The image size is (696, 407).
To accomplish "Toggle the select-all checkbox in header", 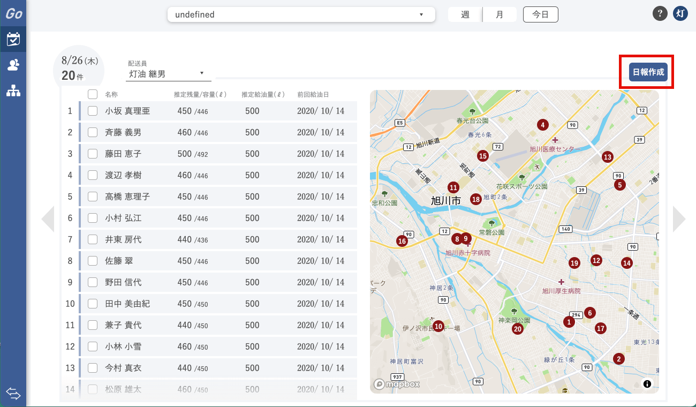I will tap(93, 94).
